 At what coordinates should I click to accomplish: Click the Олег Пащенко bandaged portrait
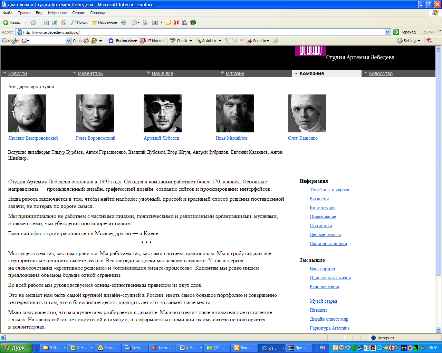pyautogui.click(x=307, y=113)
